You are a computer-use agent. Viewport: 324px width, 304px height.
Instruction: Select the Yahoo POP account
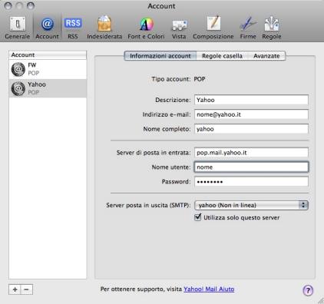pyautogui.click(x=48, y=88)
